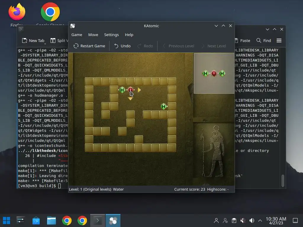This screenshot has height=227, width=303.
Task: Click the KAtomic window title icon
Action: pyautogui.click(x=73, y=26)
